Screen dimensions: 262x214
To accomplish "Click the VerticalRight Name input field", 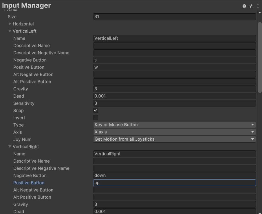I will (175, 154).
